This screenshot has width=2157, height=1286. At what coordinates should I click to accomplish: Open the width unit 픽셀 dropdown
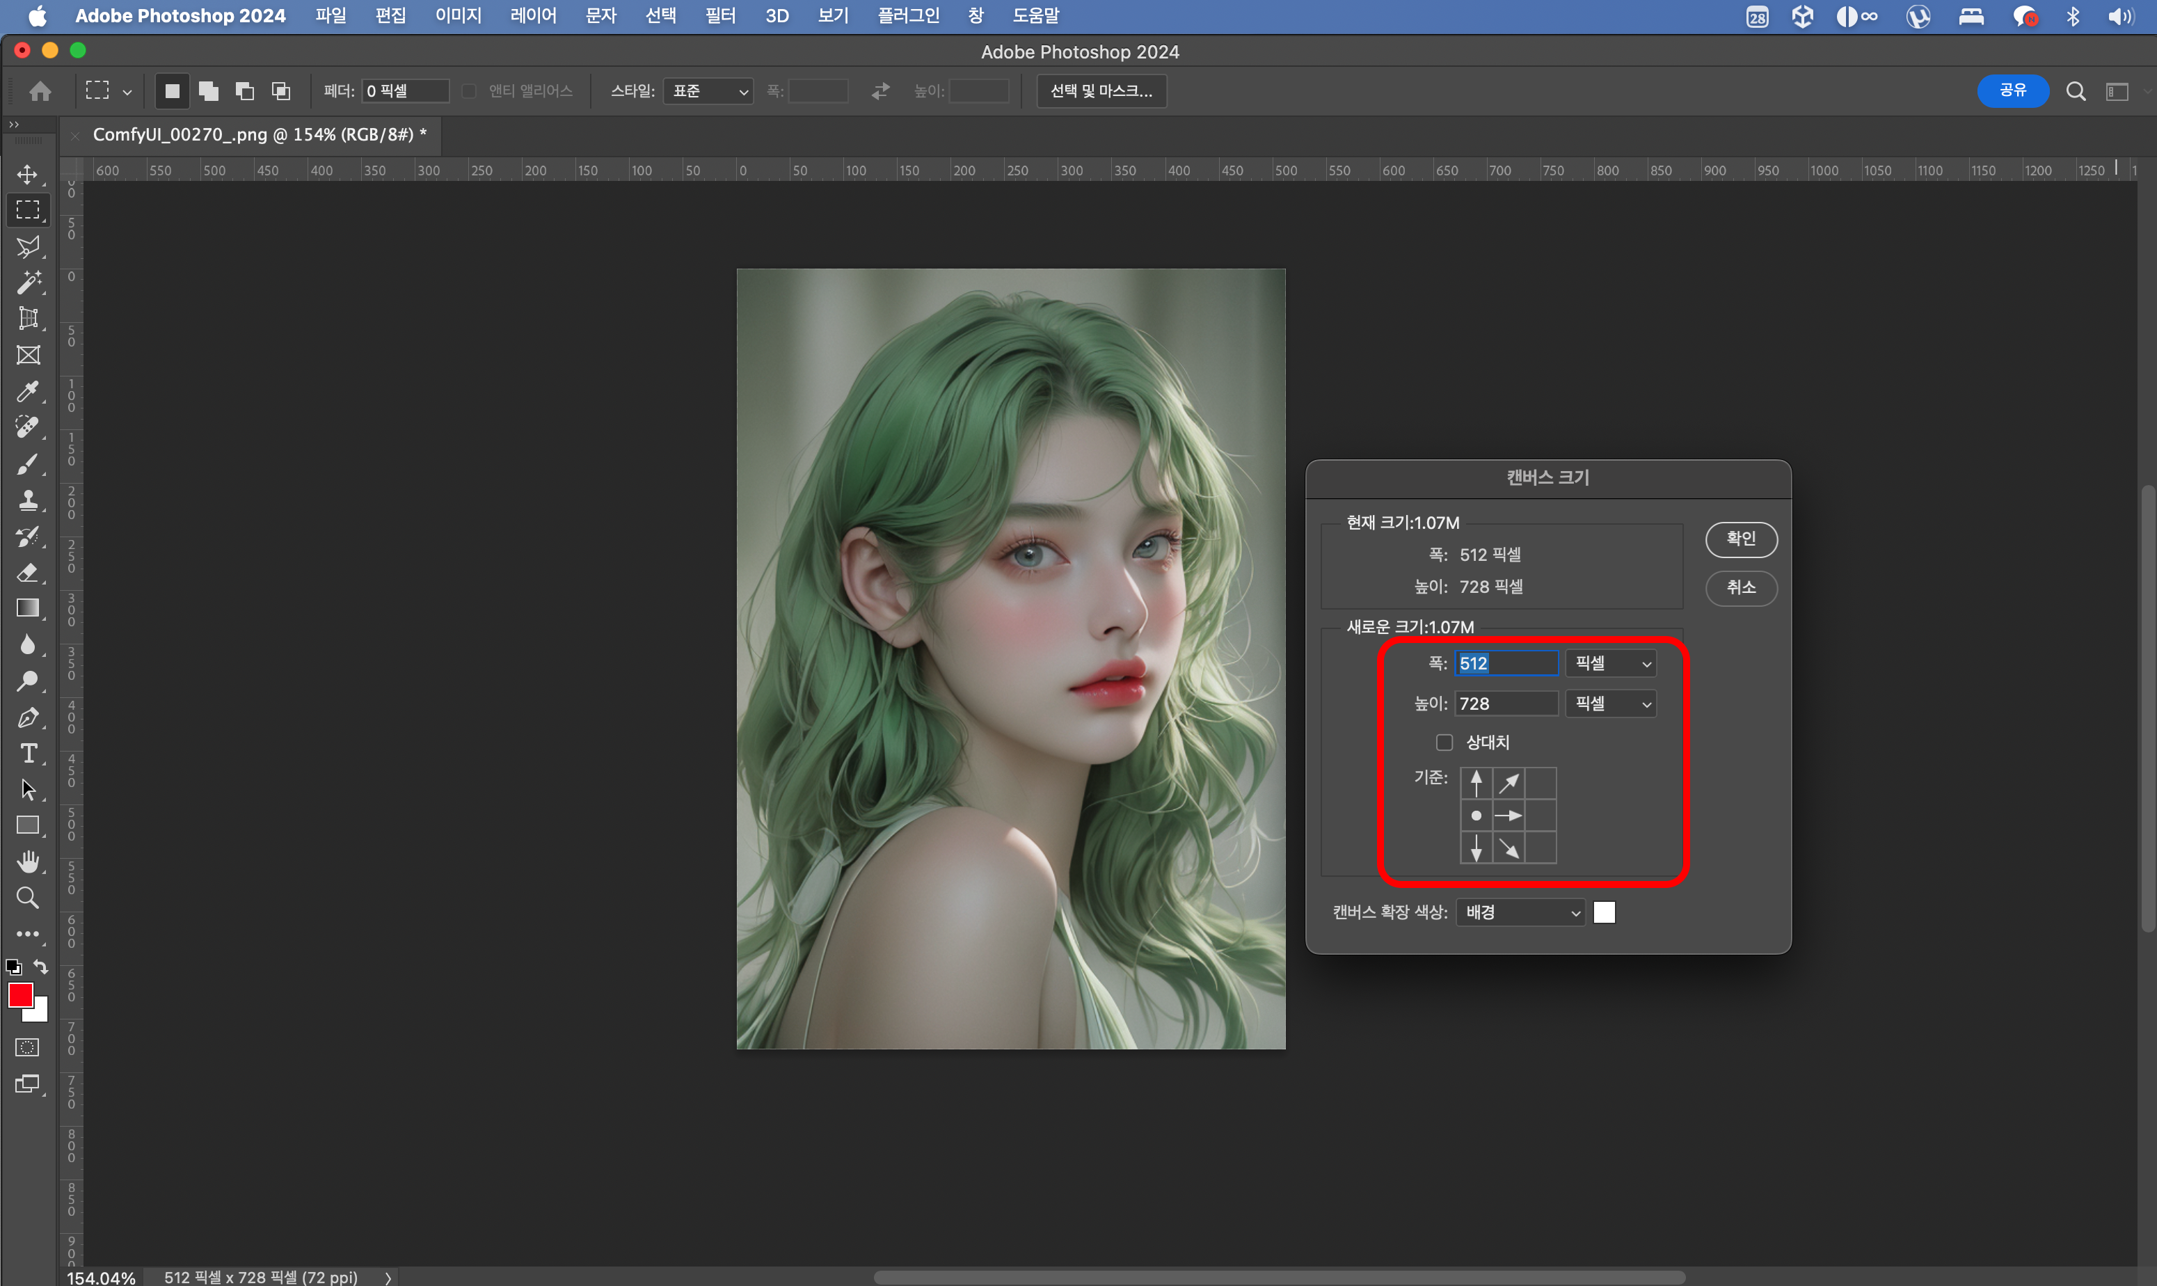[1611, 664]
